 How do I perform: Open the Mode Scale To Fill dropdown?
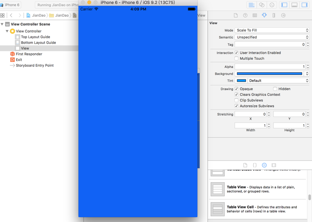tap(272, 30)
